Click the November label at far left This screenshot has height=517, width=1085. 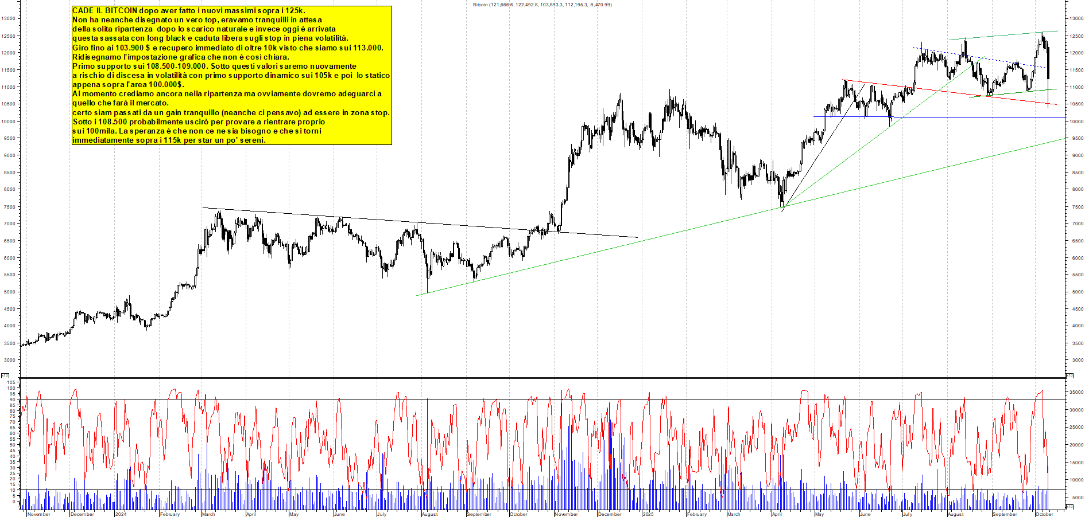click(x=39, y=514)
